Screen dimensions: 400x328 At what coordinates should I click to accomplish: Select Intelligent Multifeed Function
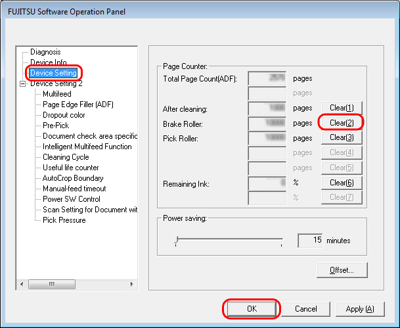(87, 147)
